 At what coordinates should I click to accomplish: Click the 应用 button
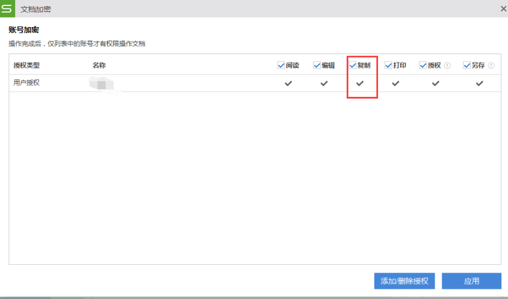point(471,281)
